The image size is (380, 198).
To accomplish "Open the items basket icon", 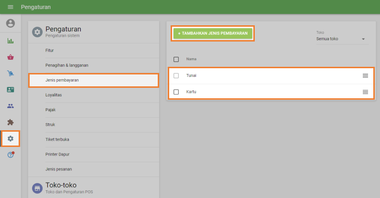I will [11, 57].
